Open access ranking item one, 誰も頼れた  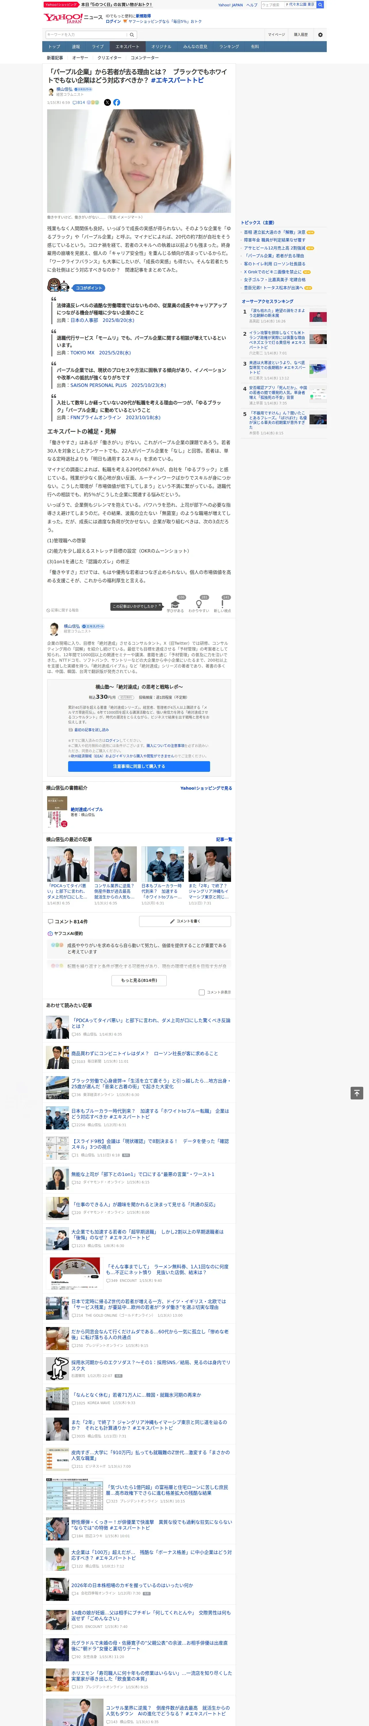tap(277, 314)
